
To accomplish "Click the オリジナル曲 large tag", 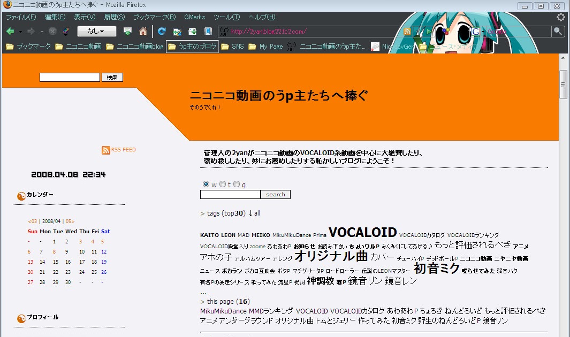I will coord(331,256).
